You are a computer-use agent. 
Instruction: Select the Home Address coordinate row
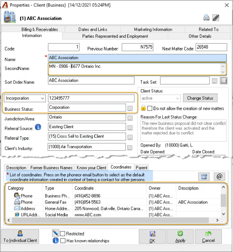click(113, 208)
